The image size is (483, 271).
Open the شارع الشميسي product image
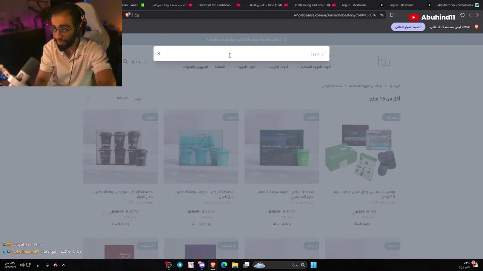tap(282, 146)
